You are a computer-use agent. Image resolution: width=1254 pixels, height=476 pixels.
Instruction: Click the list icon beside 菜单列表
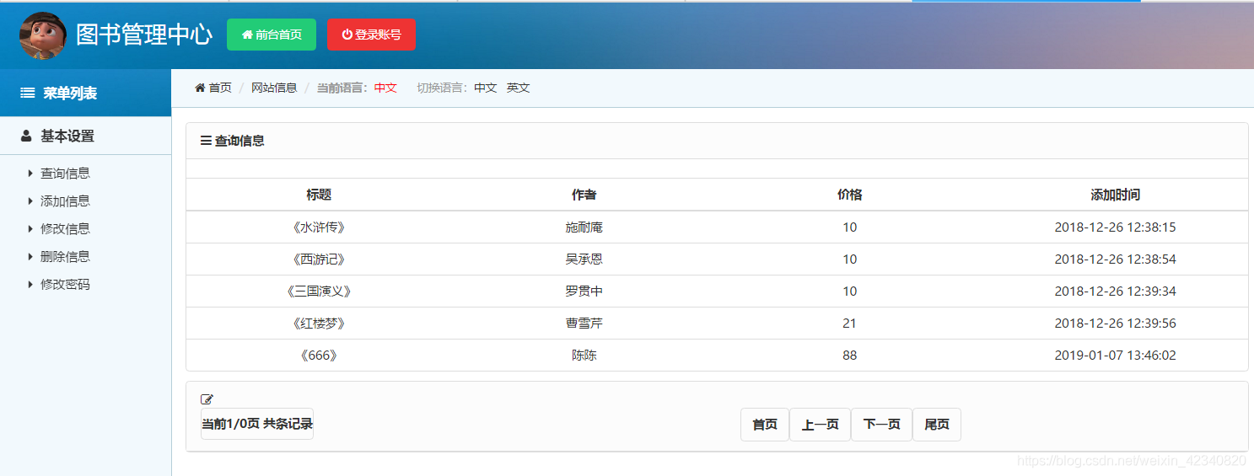click(x=28, y=94)
